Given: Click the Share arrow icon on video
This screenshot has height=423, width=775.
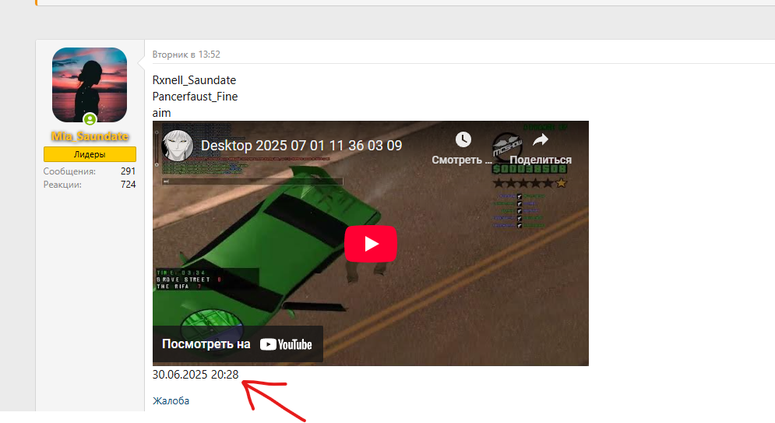Looking at the screenshot, I should (x=541, y=140).
